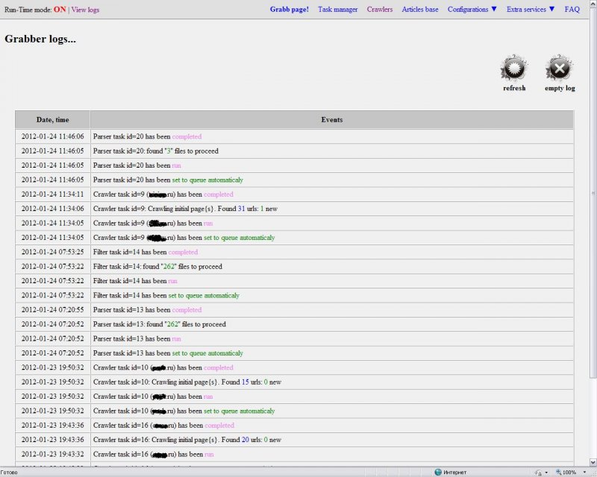Click the Internet zone globe icon
Screen dimensions: 597x477
(438, 472)
